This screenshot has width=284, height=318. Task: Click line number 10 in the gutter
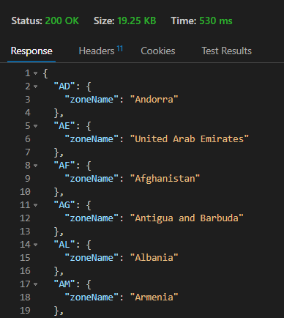[x=25, y=192]
